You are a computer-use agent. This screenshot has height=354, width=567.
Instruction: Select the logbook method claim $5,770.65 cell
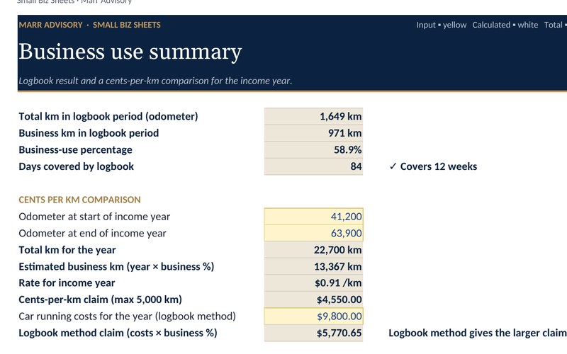point(313,333)
